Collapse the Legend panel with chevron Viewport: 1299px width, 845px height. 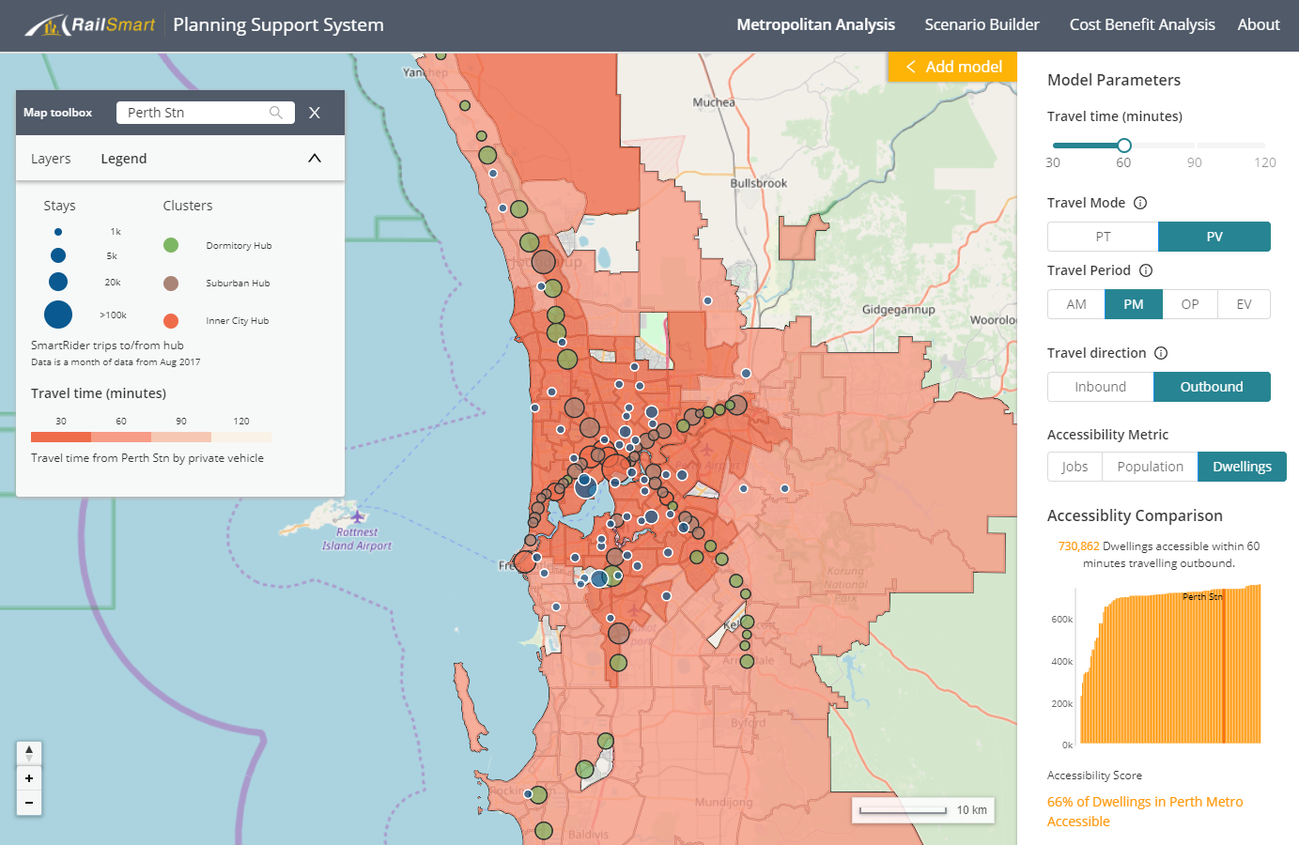coord(315,159)
